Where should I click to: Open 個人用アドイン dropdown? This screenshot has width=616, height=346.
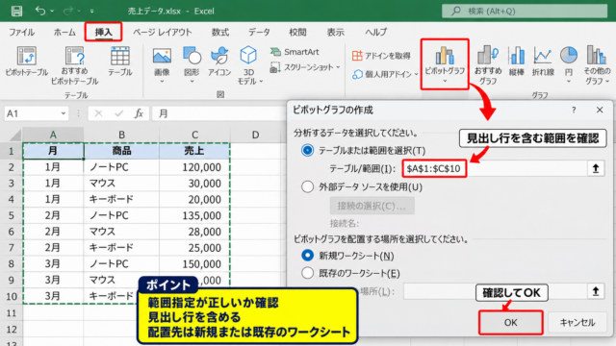[385, 74]
